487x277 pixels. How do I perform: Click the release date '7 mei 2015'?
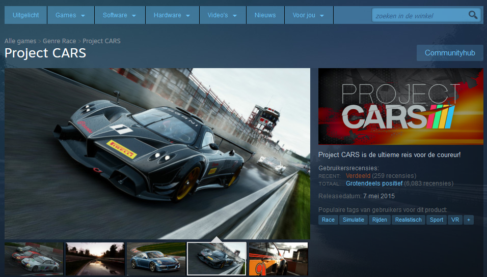(379, 196)
